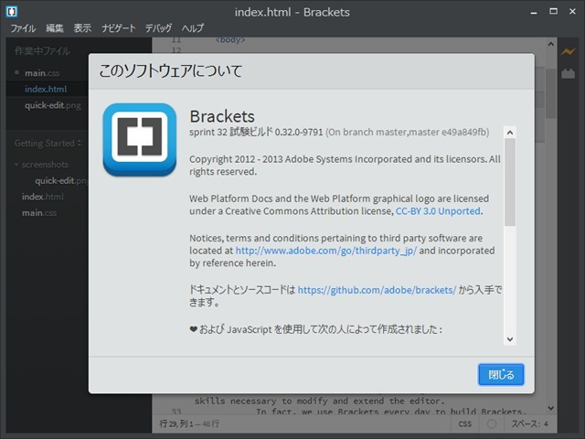
Task: Click the Live Preview lightning icon
Action: 568,51
